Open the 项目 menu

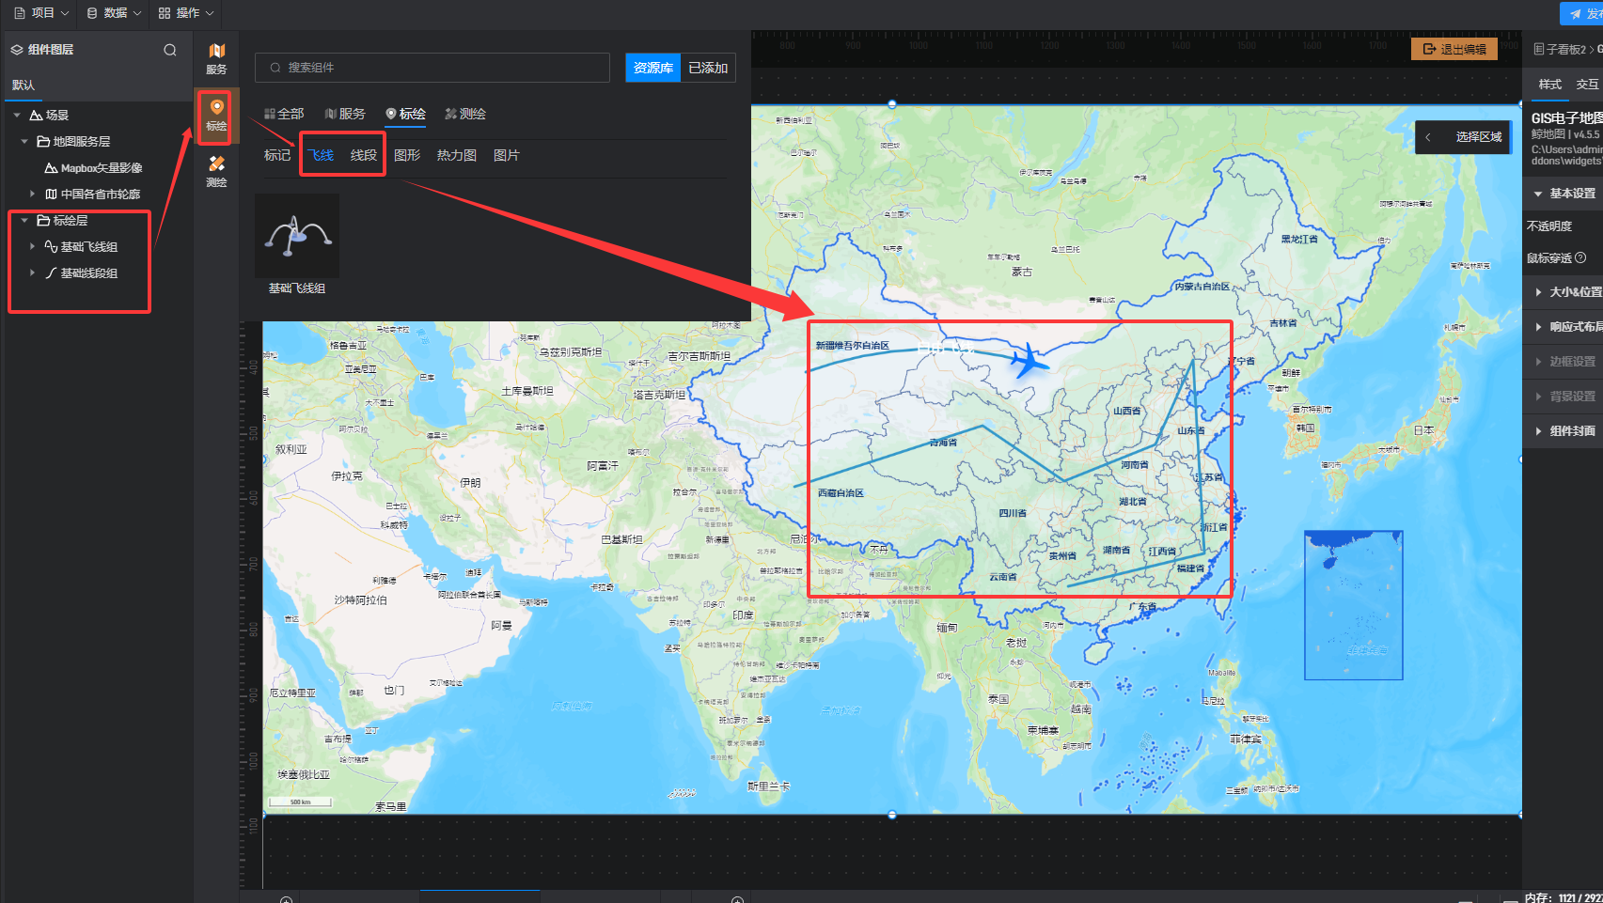coord(41,13)
